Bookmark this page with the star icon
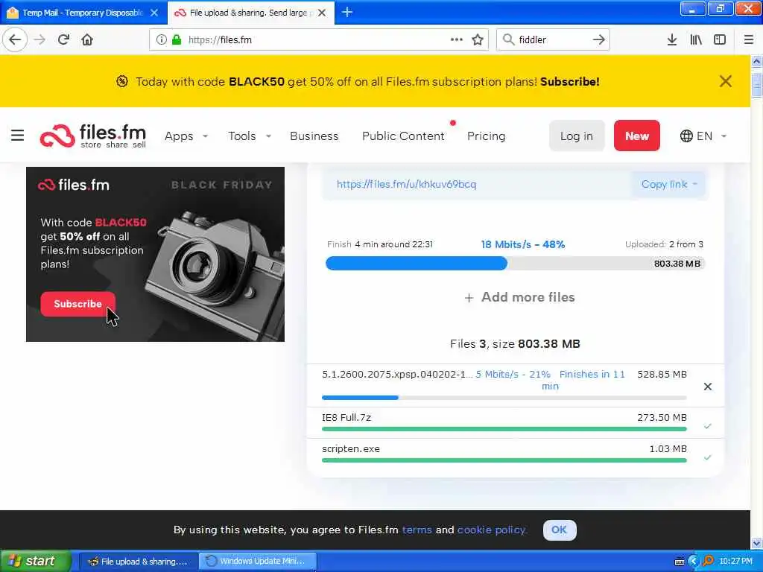 coord(478,40)
